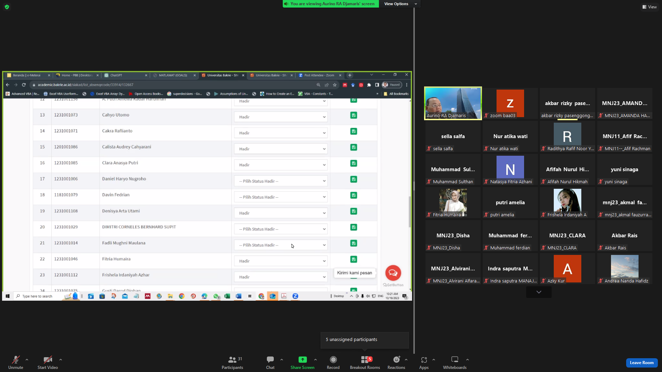Click Word icon in the shared taskbar
Image resolution: width=662 pixels, height=372 pixels.
click(238, 296)
